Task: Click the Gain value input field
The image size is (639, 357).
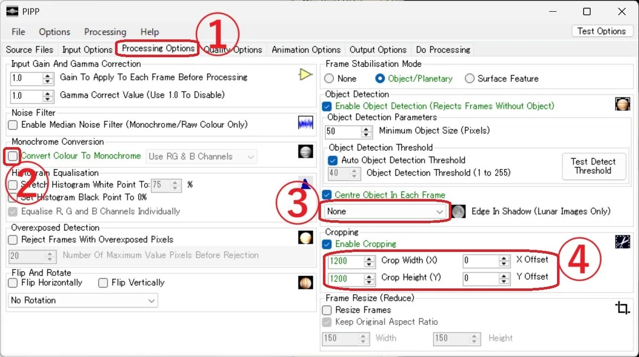Action: click(27, 78)
